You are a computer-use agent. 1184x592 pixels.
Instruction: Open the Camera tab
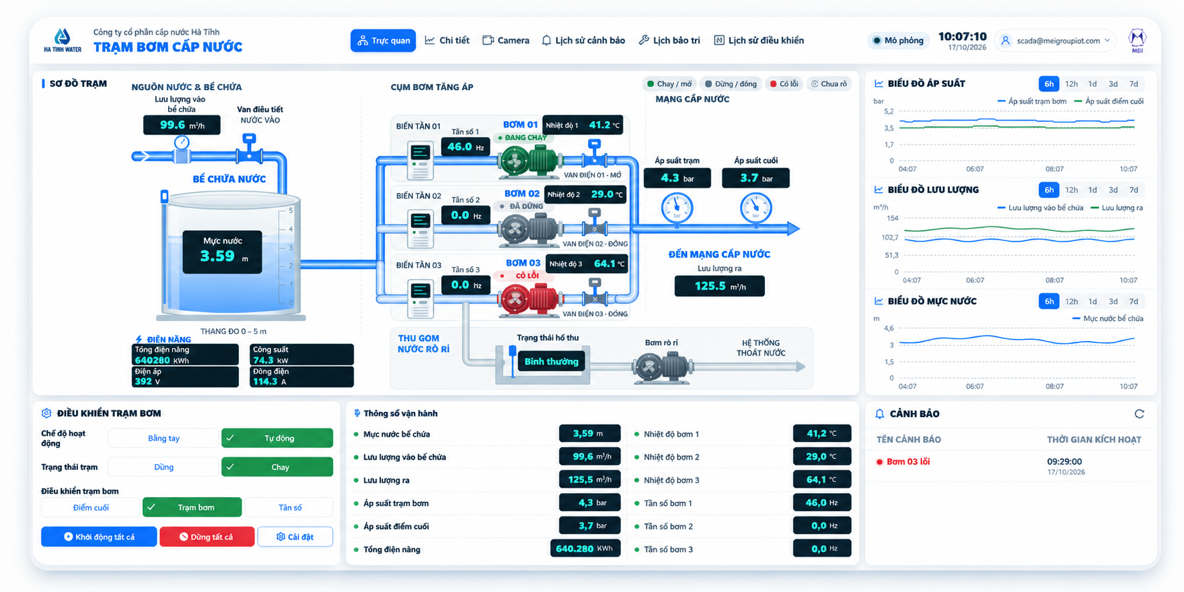(506, 41)
